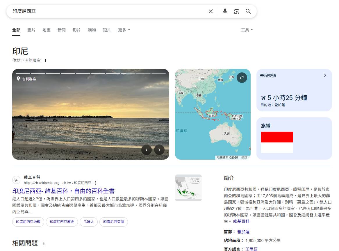Switch to the 購物 tab

click(92, 30)
